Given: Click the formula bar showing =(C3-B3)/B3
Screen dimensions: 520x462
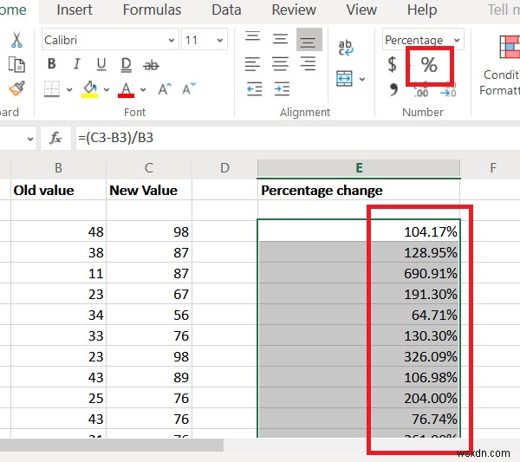Looking at the screenshot, I should (x=298, y=138).
